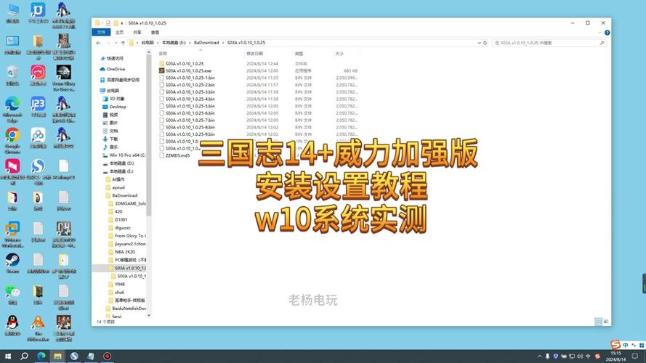Image resolution: width=646 pixels, height=363 pixels.
Task: Select the BaDownload folder in tree
Action: pos(124,195)
